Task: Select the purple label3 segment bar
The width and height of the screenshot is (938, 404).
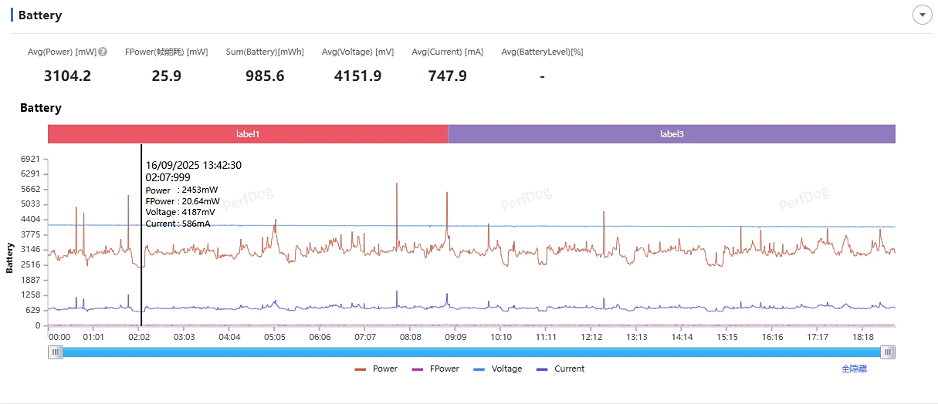Action: [671, 134]
